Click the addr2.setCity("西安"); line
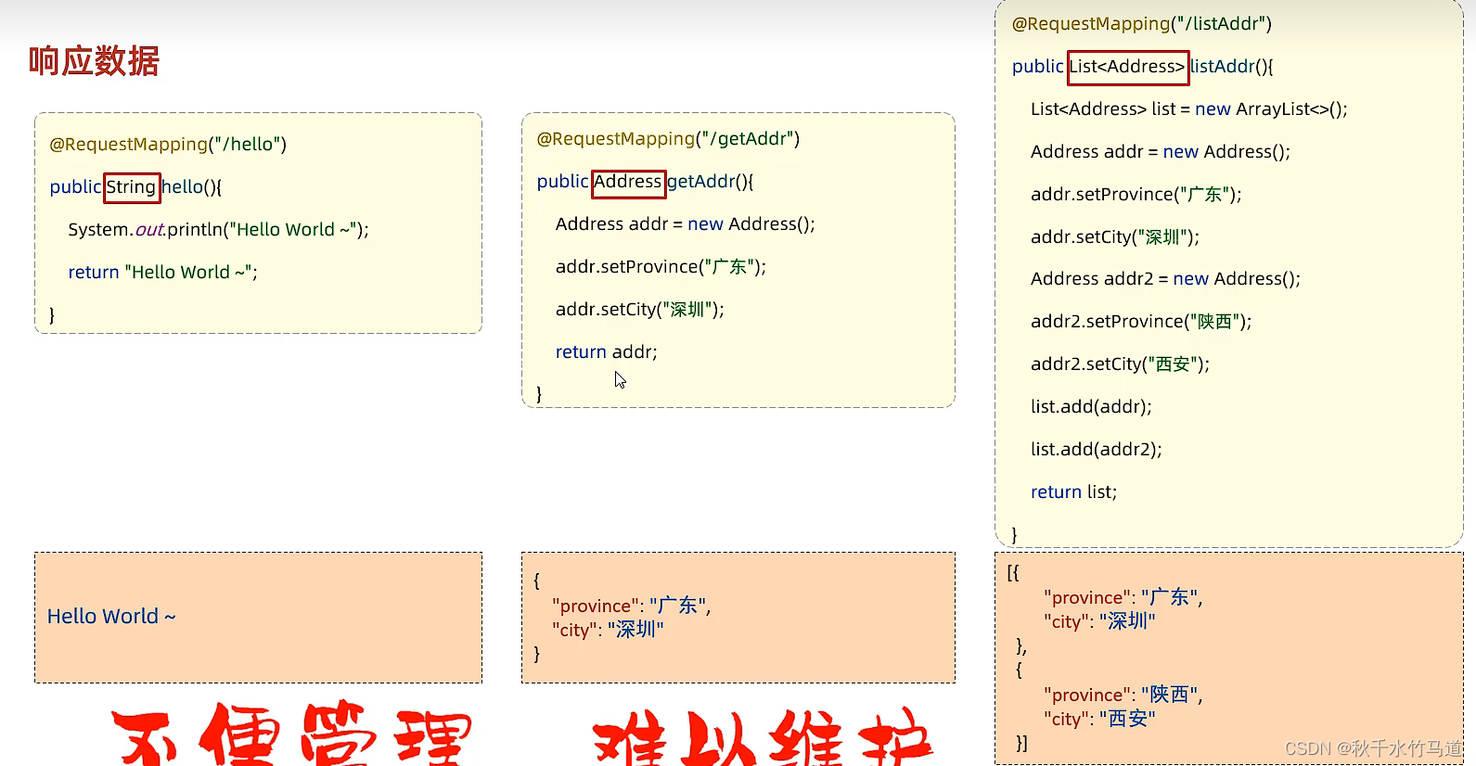The width and height of the screenshot is (1476, 766). (1120, 364)
